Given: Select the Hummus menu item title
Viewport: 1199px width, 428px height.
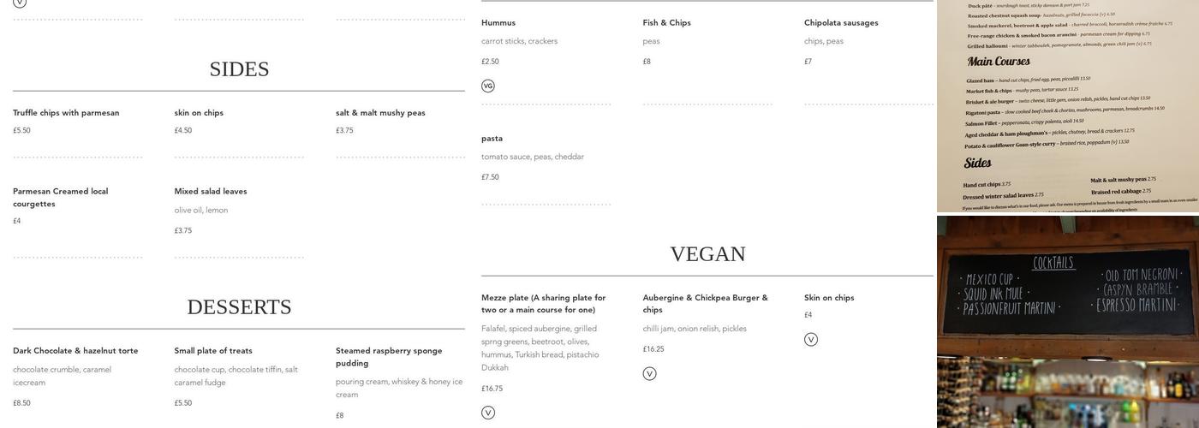Looking at the screenshot, I should 498,23.
